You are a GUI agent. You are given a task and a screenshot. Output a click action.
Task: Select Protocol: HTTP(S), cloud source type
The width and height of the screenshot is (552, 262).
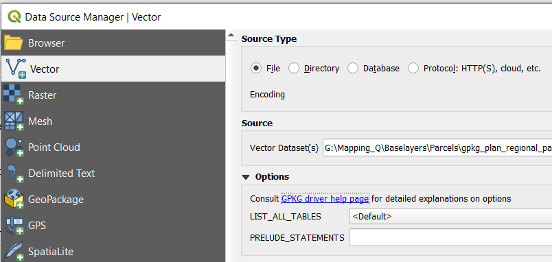(474, 68)
